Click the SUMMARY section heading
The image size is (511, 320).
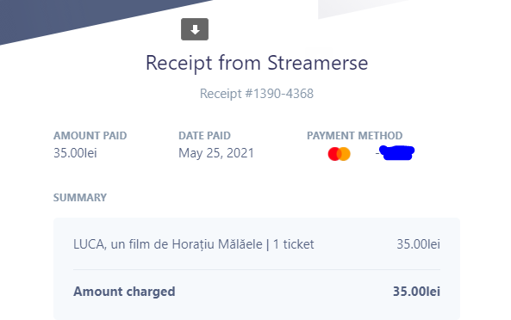[80, 198]
